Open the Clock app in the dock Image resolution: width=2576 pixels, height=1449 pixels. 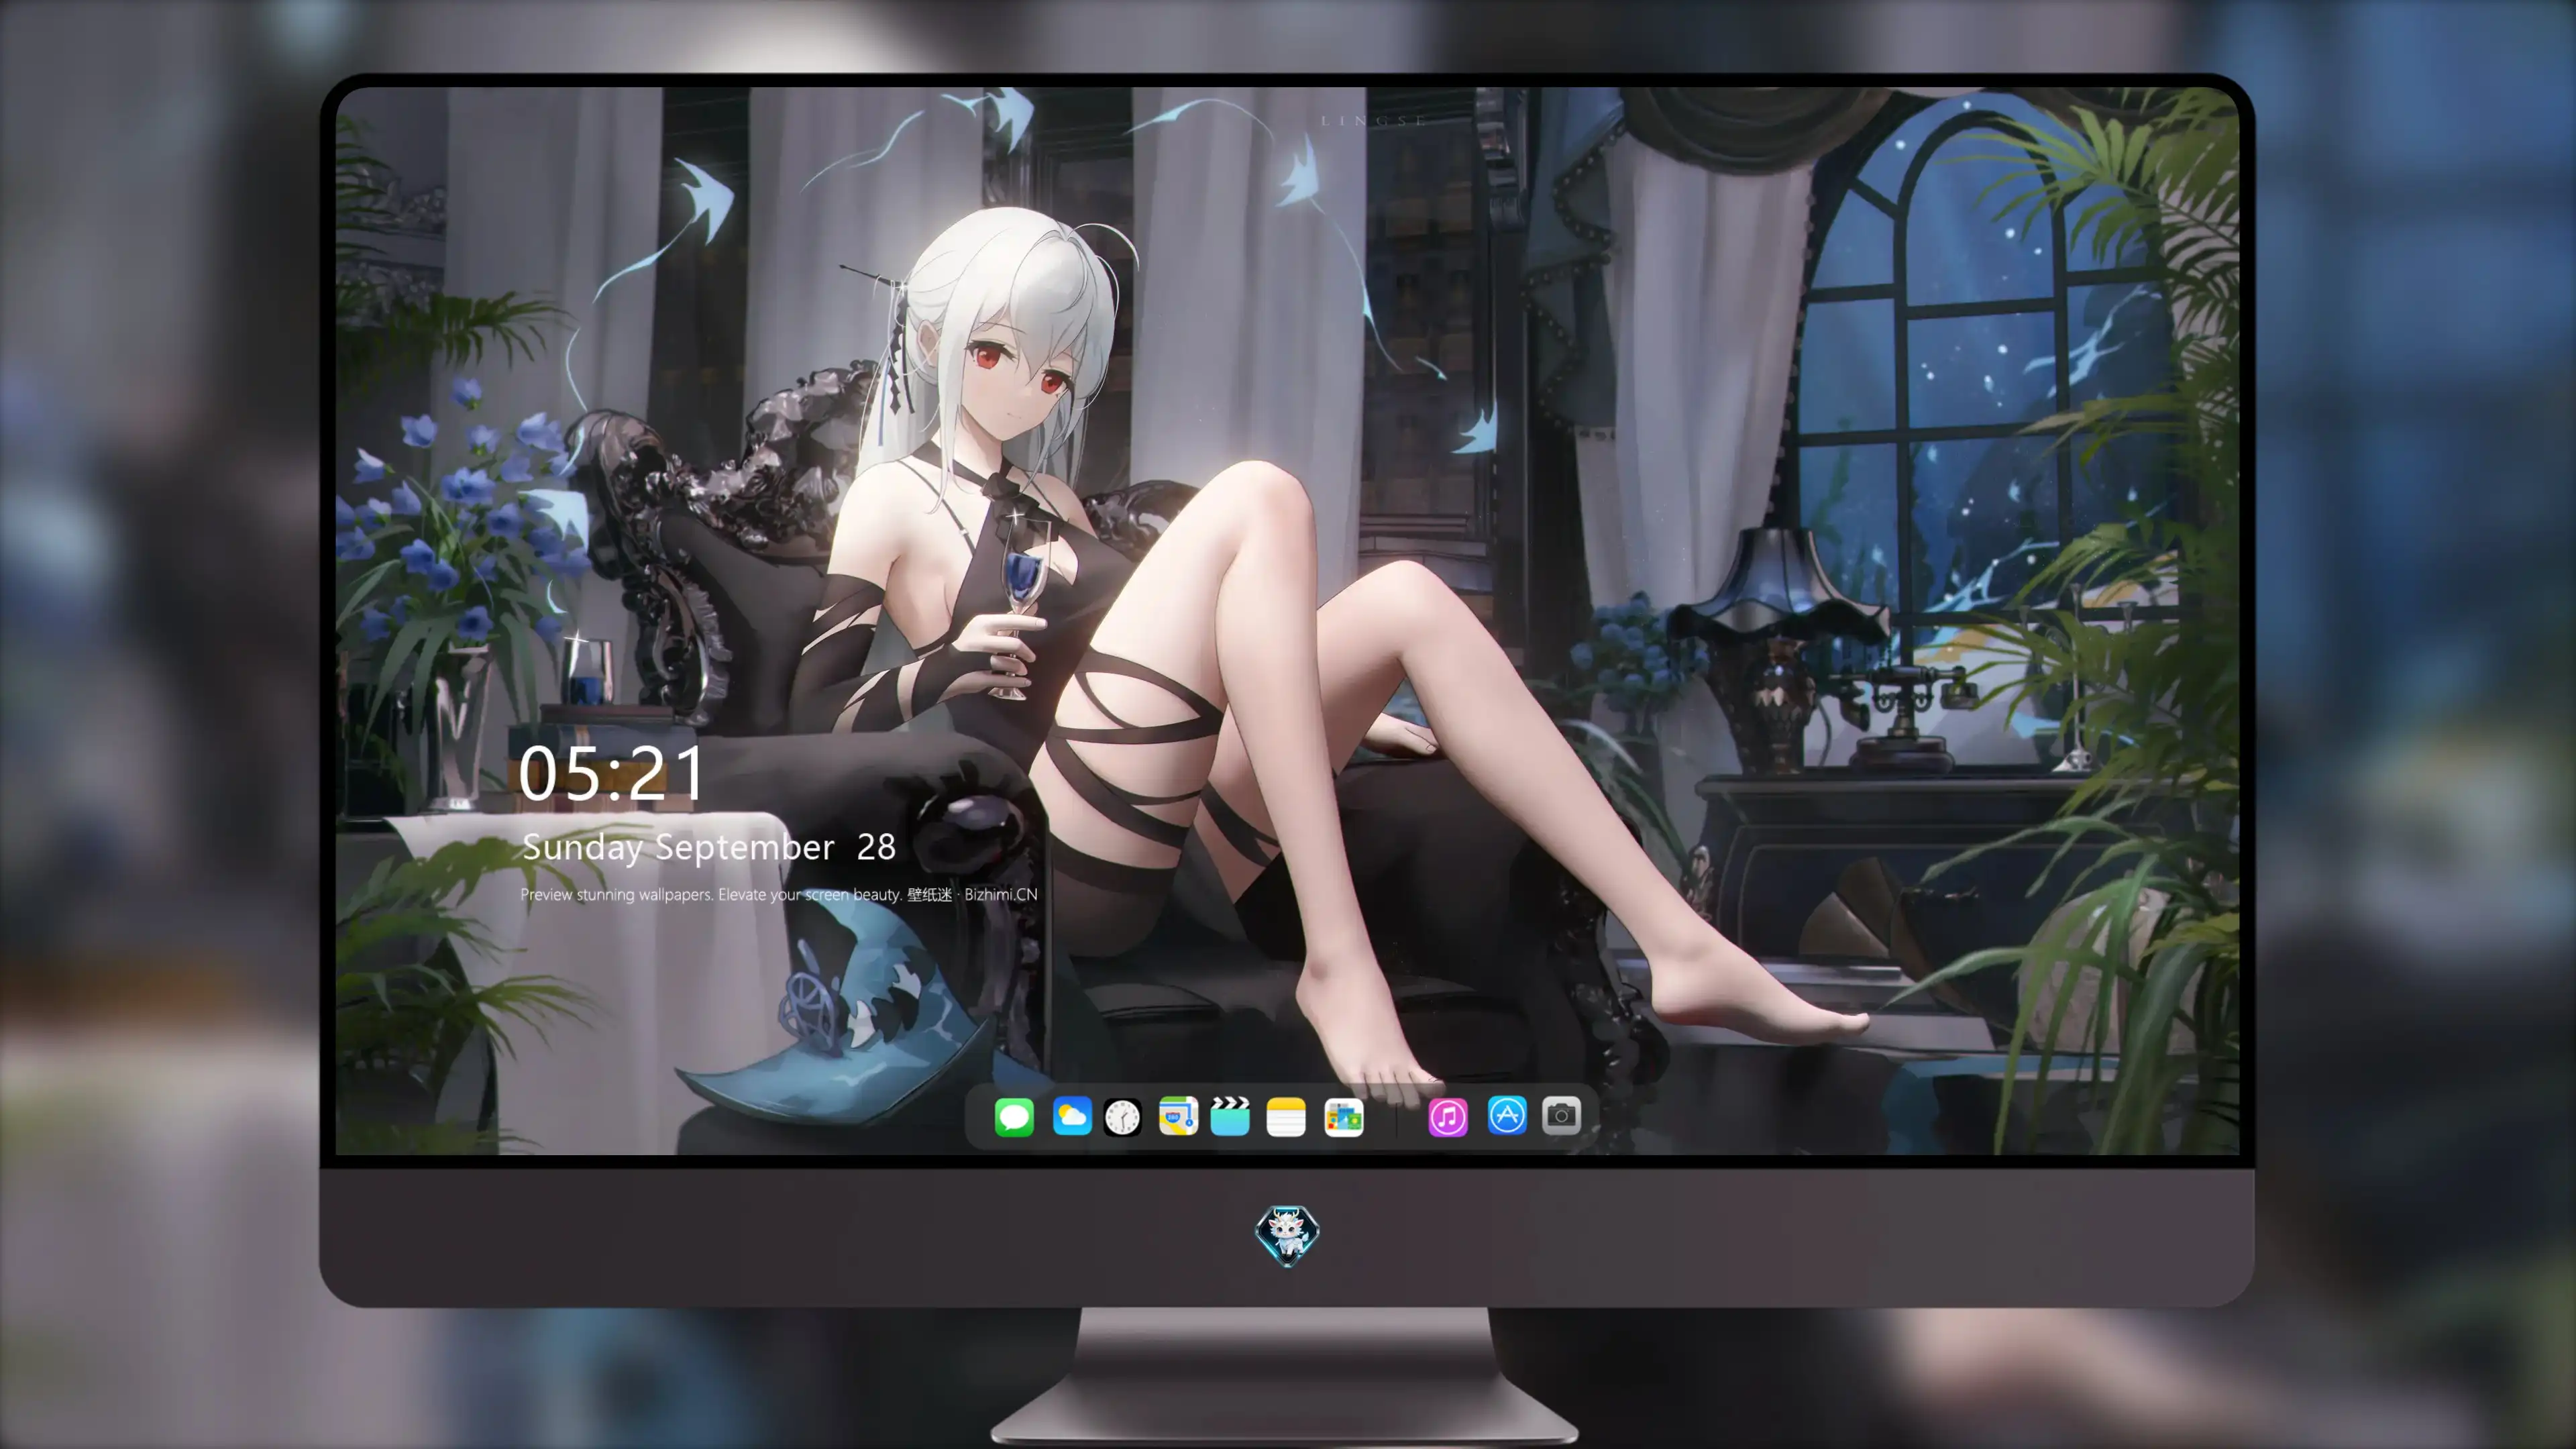pyautogui.click(x=1122, y=1117)
